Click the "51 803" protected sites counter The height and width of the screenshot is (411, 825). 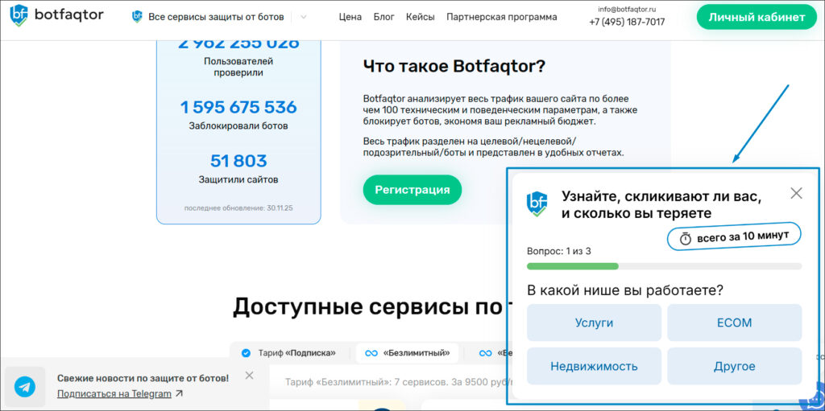click(x=238, y=161)
